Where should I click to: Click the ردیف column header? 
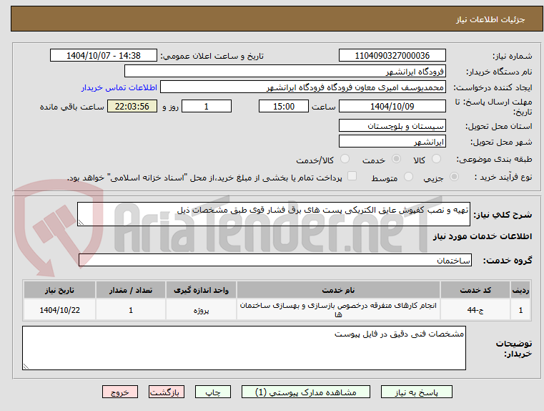pyautogui.click(x=520, y=290)
